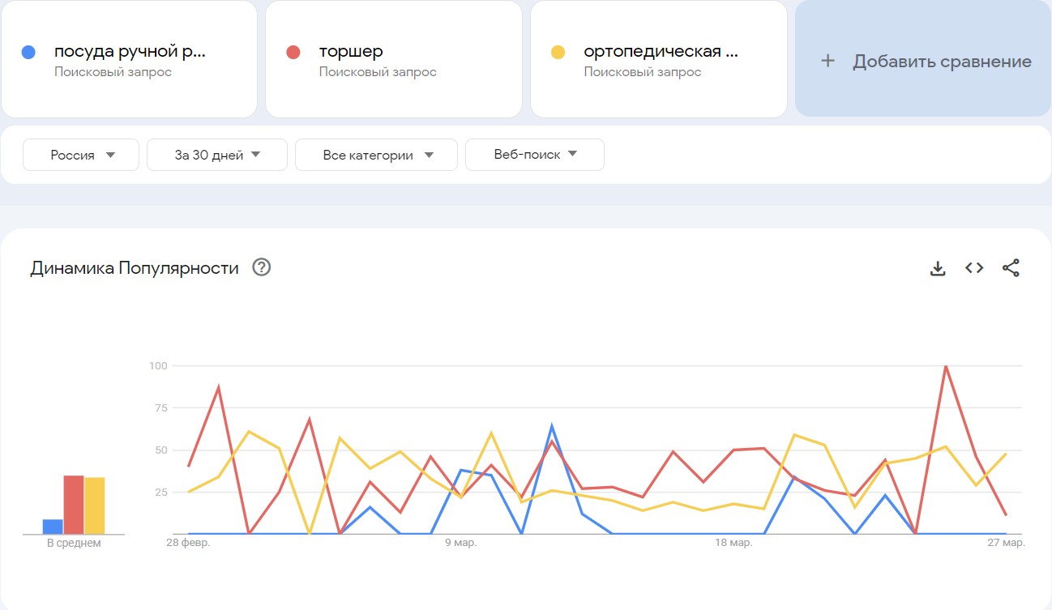Edit the посуда ручной р... search term
The height and width of the screenshot is (610, 1052).
[129, 58]
